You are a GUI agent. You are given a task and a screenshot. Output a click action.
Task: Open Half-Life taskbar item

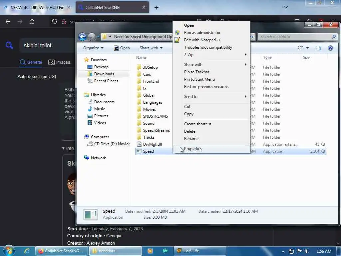(x=200, y=251)
